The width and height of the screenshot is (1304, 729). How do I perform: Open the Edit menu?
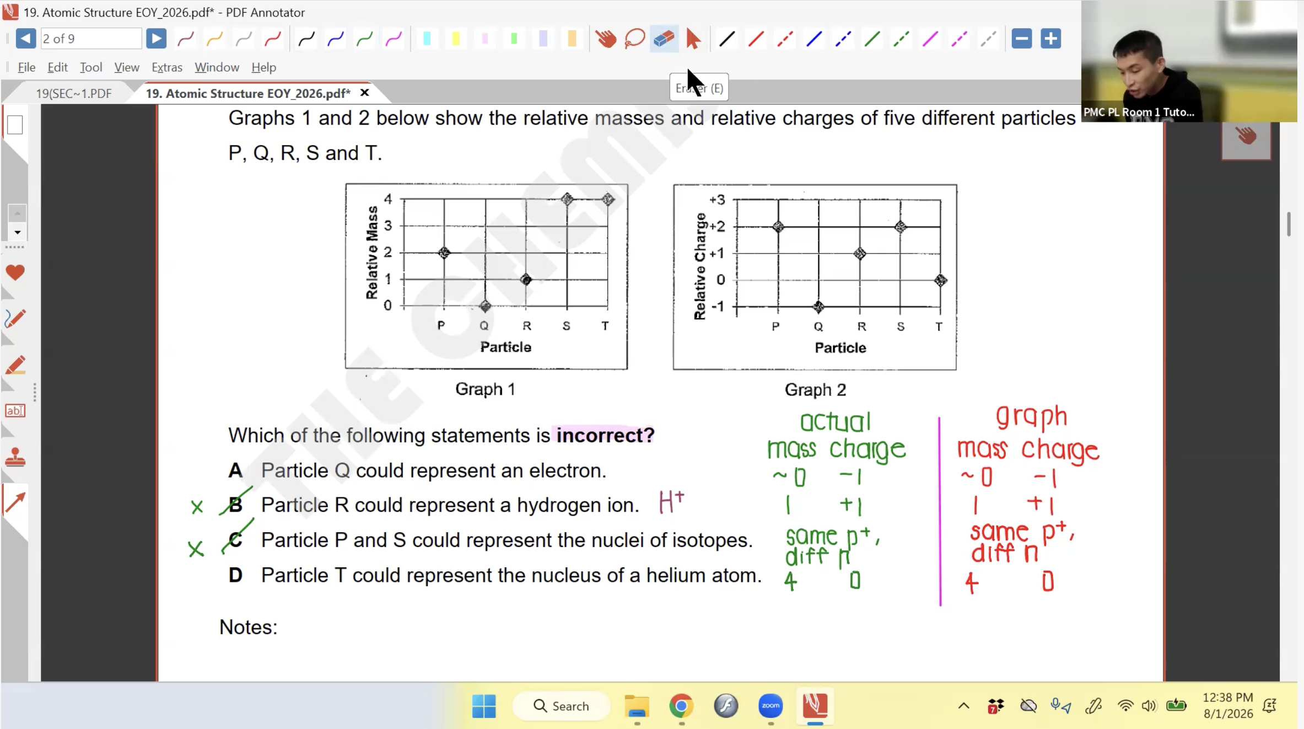coord(57,67)
